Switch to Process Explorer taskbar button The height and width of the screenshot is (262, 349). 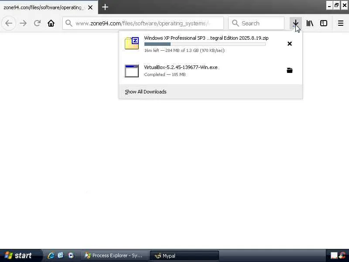point(114,255)
